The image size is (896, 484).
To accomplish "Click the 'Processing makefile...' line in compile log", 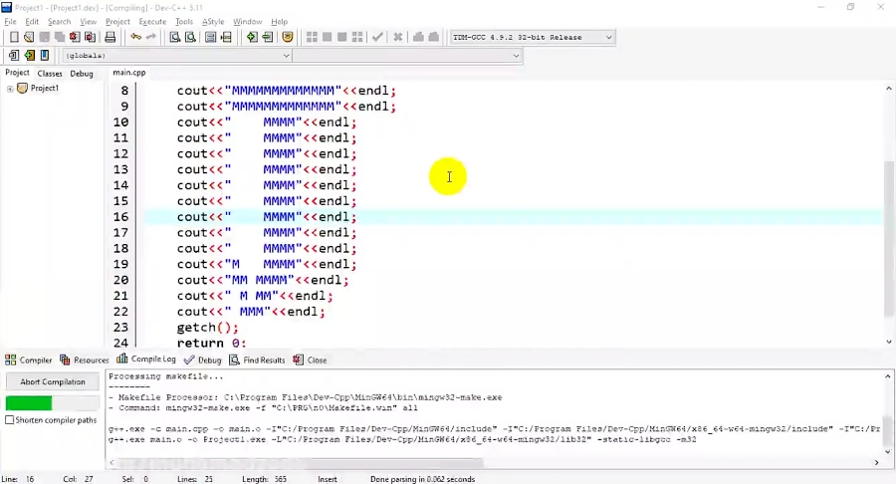I will 166,376.
